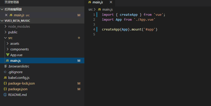
Task: Expand the assets folder
Action: click(7, 43)
